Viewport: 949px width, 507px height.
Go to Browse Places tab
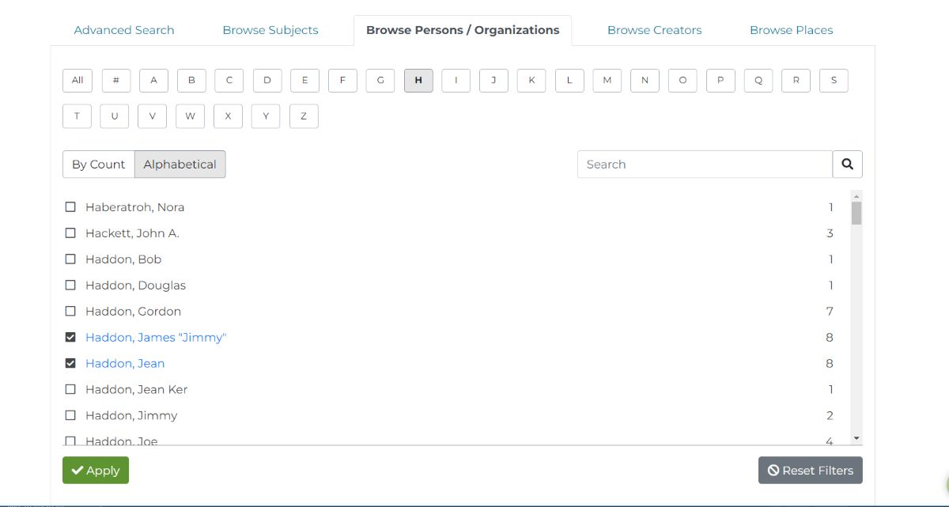pyautogui.click(x=791, y=30)
